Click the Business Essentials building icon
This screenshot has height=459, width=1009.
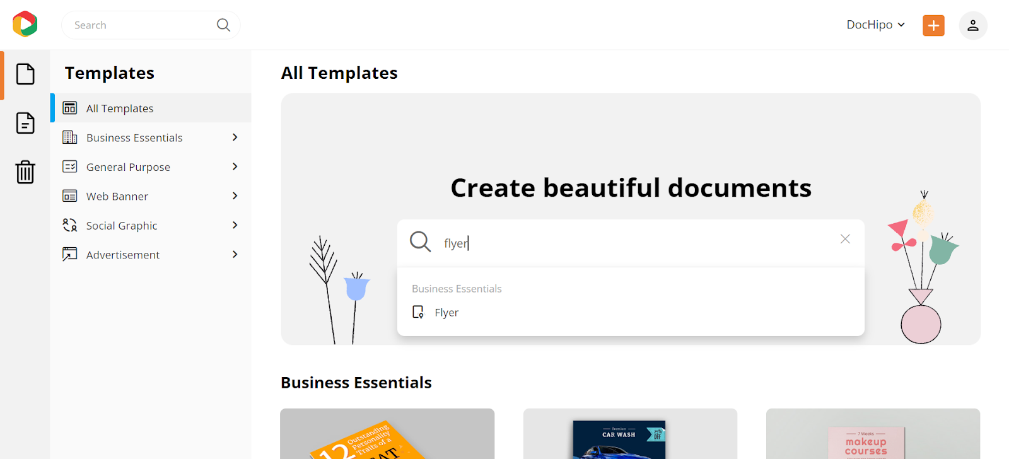pyautogui.click(x=70, y=137)
